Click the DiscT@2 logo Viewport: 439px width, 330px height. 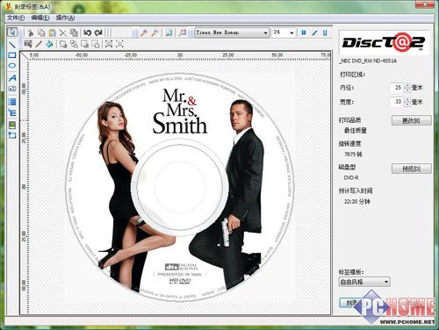(384, 43)
